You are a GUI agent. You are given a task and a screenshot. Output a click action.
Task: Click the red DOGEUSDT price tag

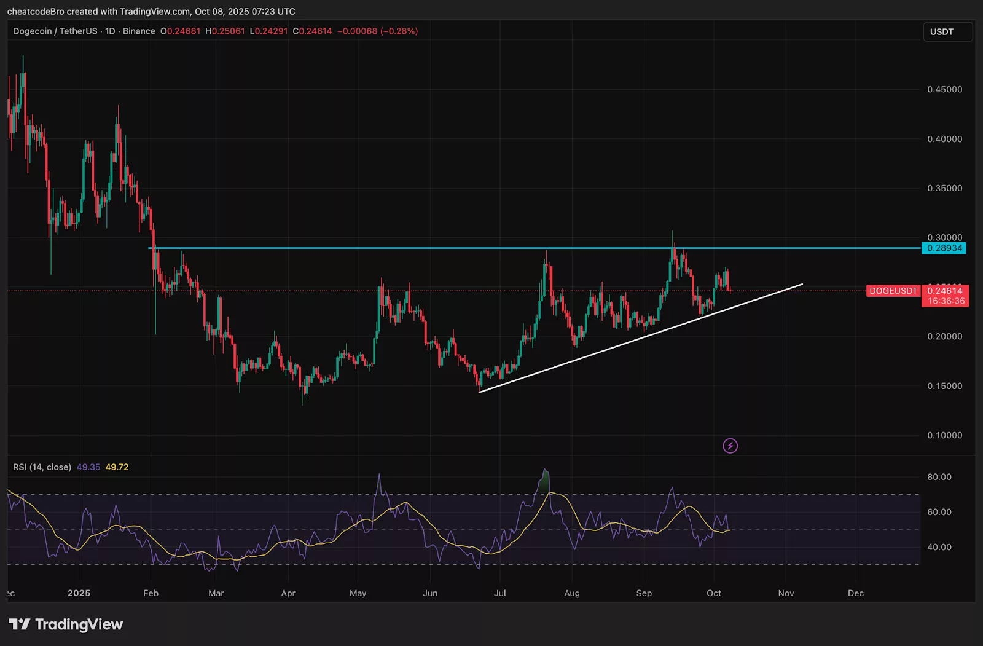click(x=893, y=291)
